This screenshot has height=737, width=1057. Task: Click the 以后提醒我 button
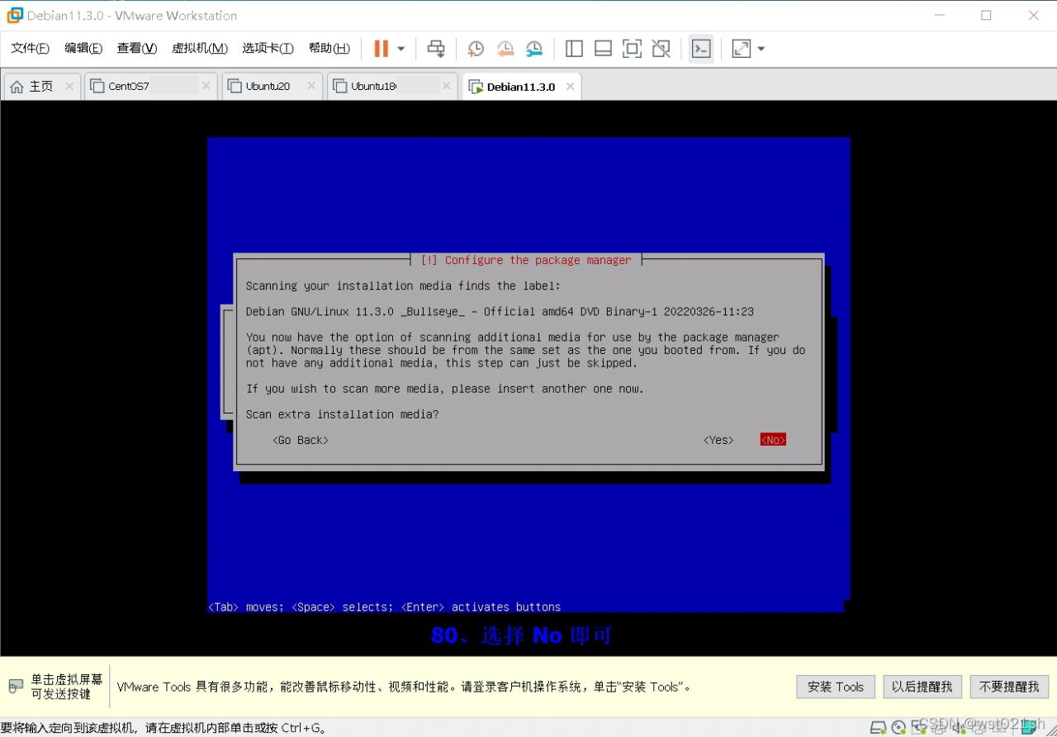click(922, 687)
